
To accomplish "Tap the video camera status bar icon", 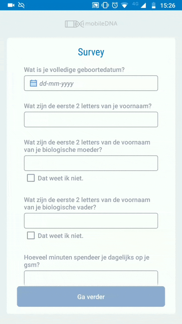I will [11, 5].
